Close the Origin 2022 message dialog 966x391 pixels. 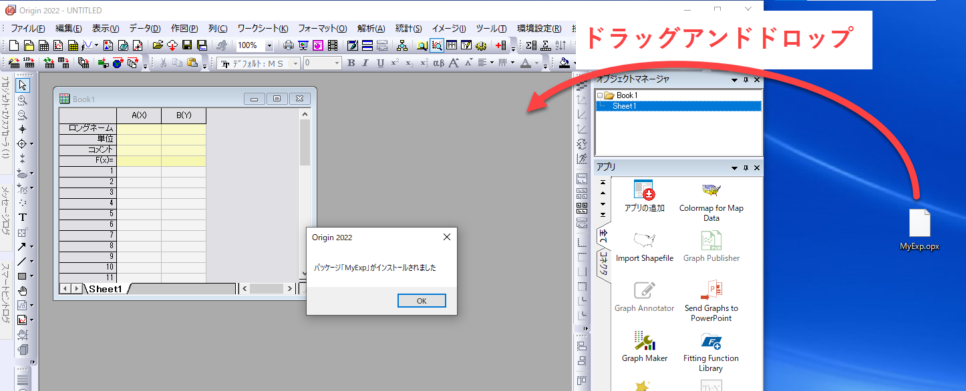[x=447, y=237]
